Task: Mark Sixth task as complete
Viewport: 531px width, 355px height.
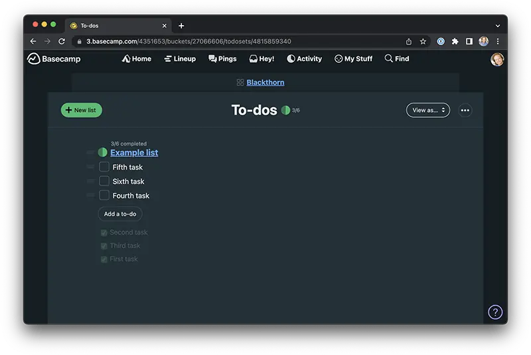Action: tap(104, 181)
